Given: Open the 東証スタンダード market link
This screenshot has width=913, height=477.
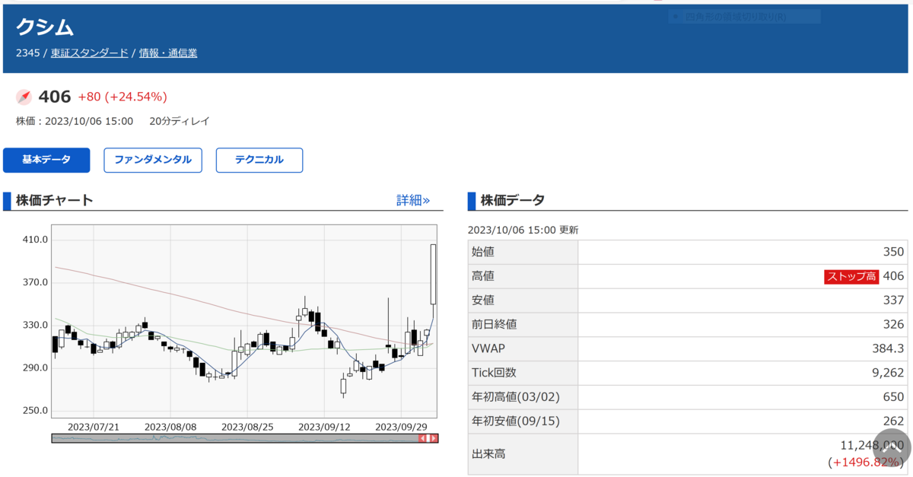Looking at the screenshot, I should pyautogui.click(x=90, y=53).
